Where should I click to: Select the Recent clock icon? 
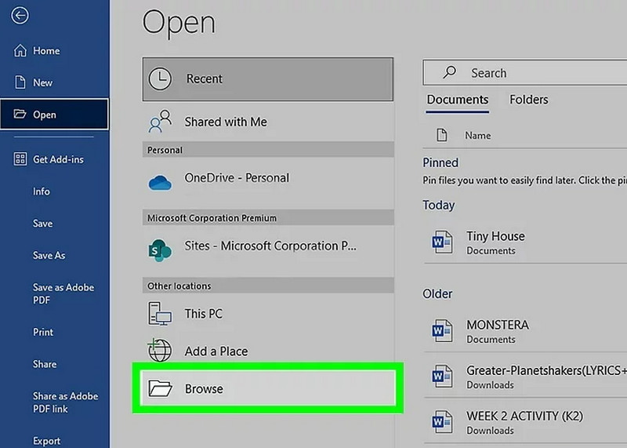[x=160, y=78]
